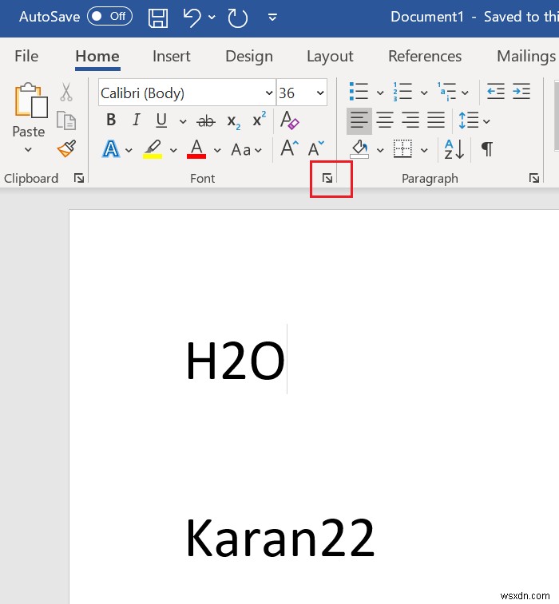Click the Paste clipboard icon
559x604 pixels.
click(31, 101)
